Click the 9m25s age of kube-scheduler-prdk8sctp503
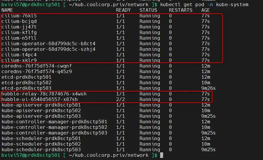The width and height of the screenshot is (263, 160). tap(208, 150)
